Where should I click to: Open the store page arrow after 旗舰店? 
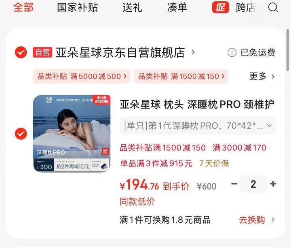click(193, 52)
